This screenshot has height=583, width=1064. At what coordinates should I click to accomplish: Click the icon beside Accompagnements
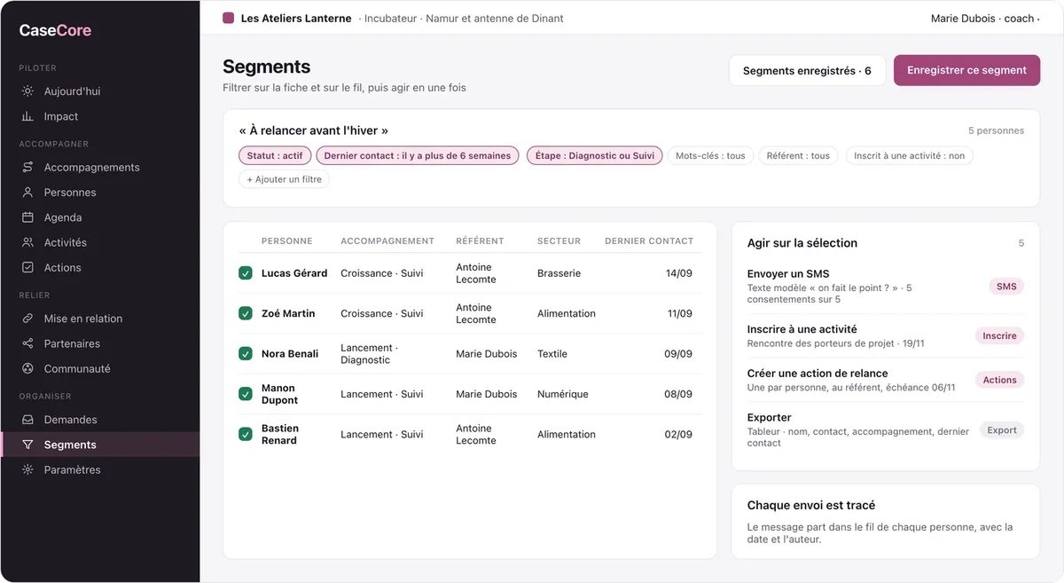[x=27, y=167]
